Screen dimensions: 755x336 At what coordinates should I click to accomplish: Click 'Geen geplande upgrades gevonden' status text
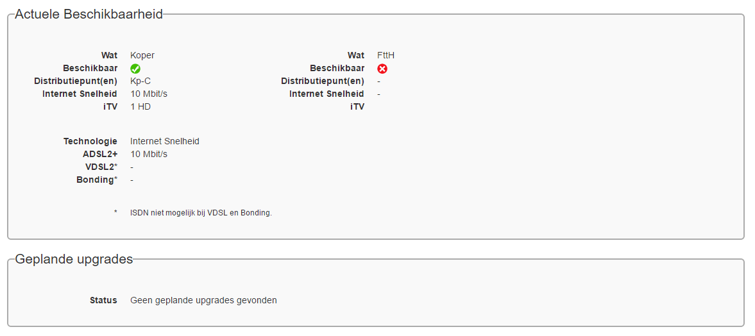pos(203,300)
